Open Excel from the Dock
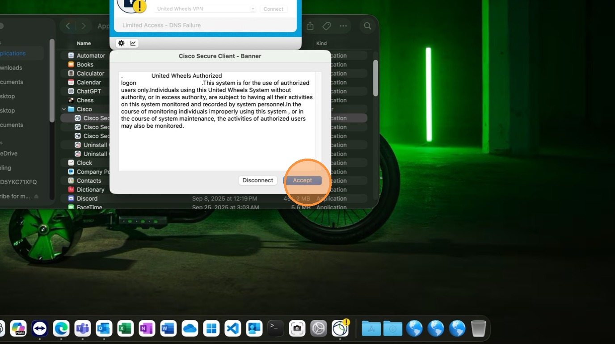 point(126,329)
